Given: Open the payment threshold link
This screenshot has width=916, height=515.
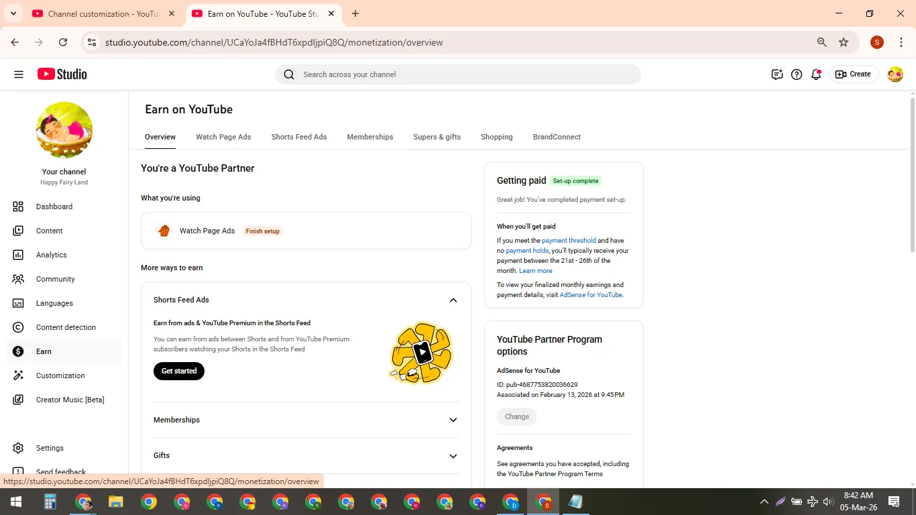Looking at the screenshot, I should (569, 241).
